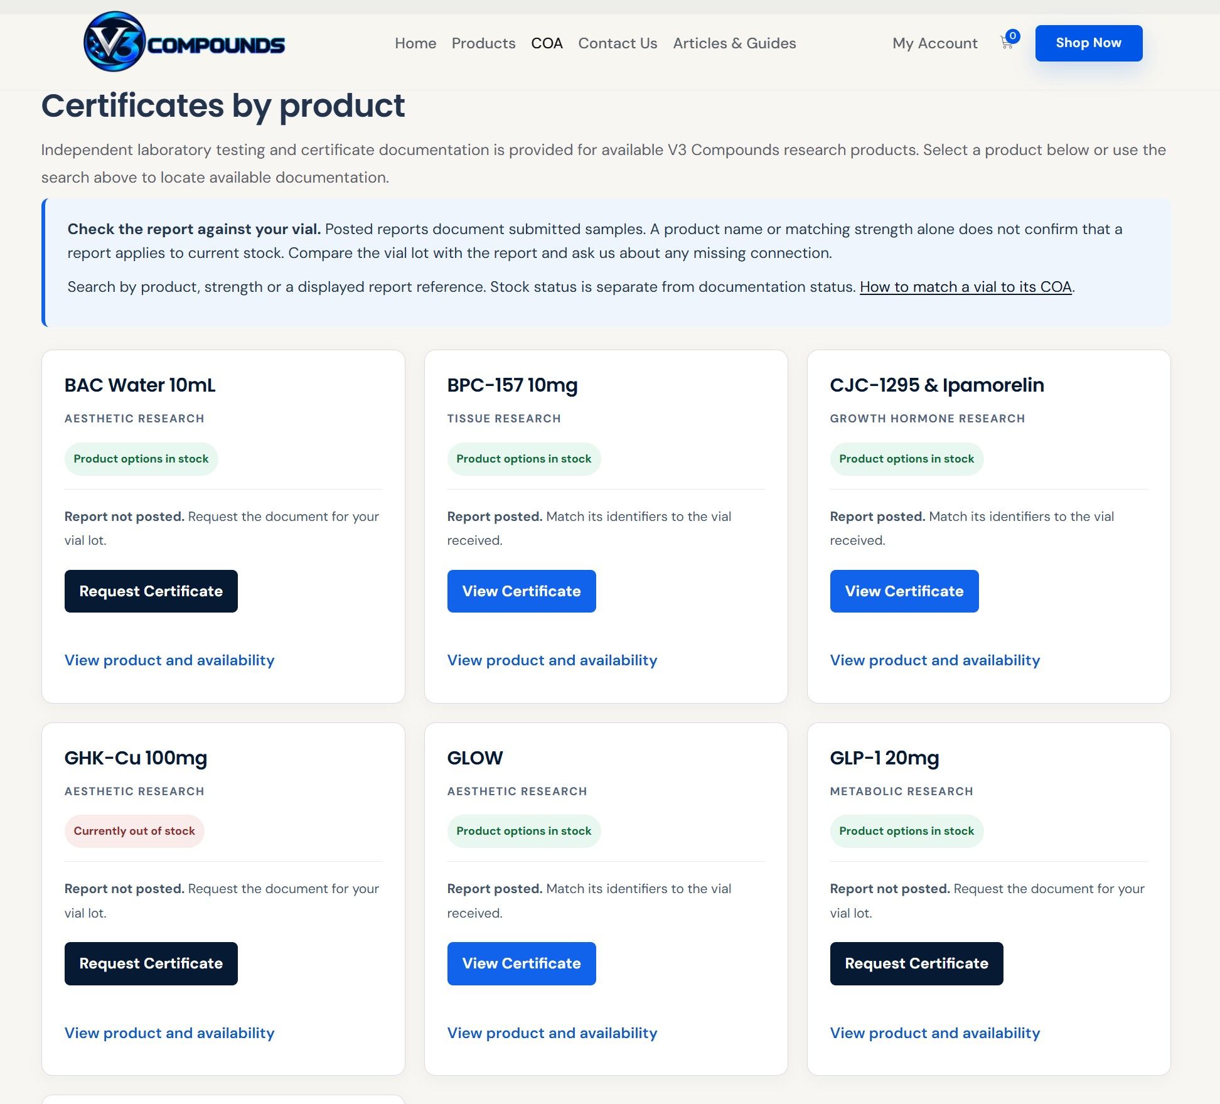View Certificate for BPC-157 10mg
Image resolution: width=1220 pixels, height=1104 pixels.
click(x=521, y=591)
